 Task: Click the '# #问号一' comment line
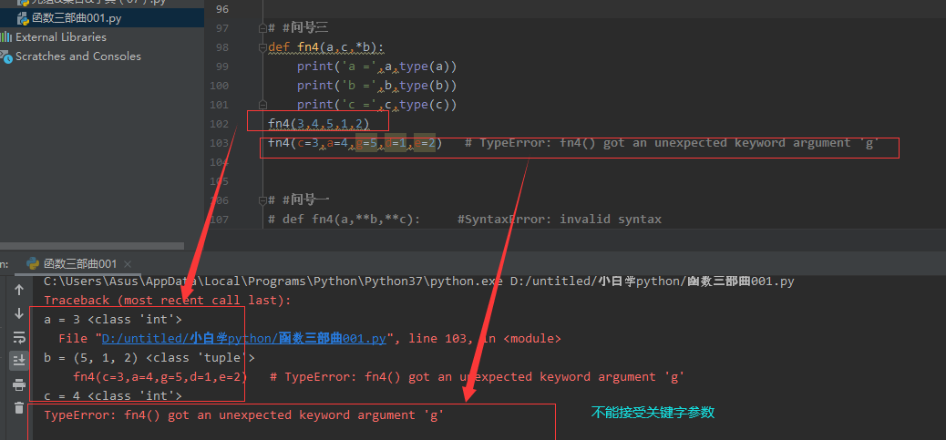point(297,200)
